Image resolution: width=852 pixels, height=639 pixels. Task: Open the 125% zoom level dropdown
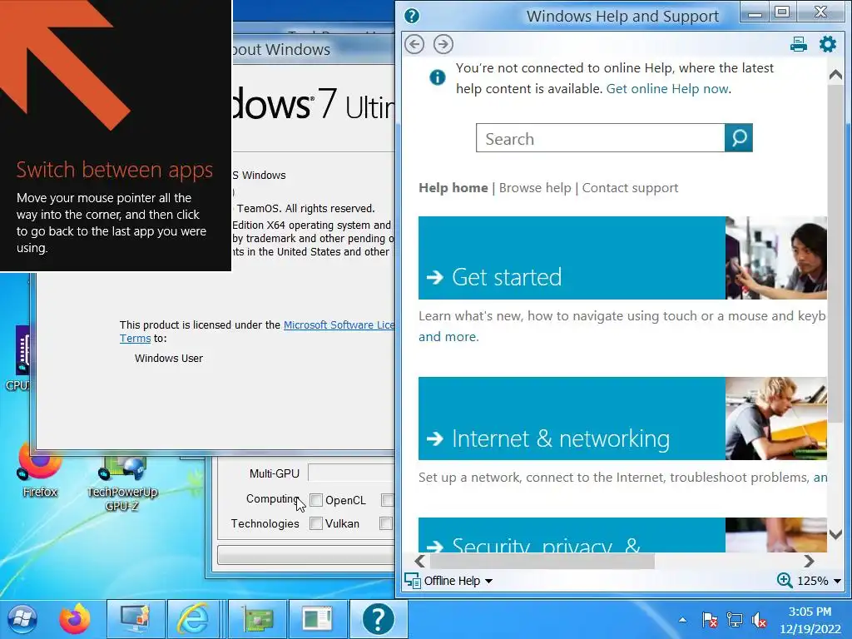(x=837, y=581)
